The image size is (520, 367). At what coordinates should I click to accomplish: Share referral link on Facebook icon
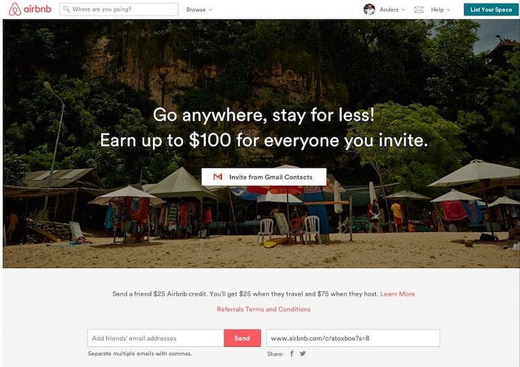292,354
